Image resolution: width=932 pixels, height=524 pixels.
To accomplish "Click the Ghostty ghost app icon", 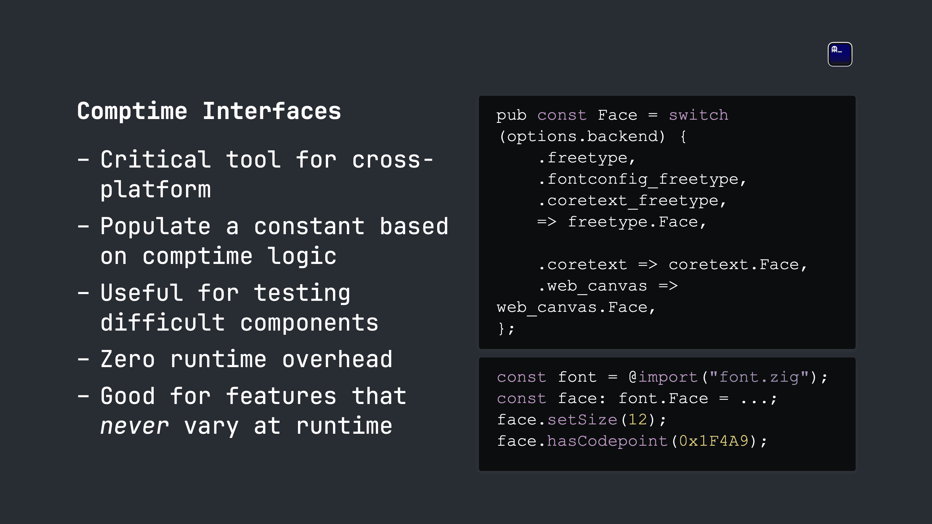I will [x=840, y=54].
